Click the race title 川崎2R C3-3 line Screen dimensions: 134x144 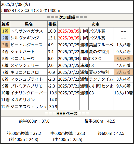coord(31,11)
